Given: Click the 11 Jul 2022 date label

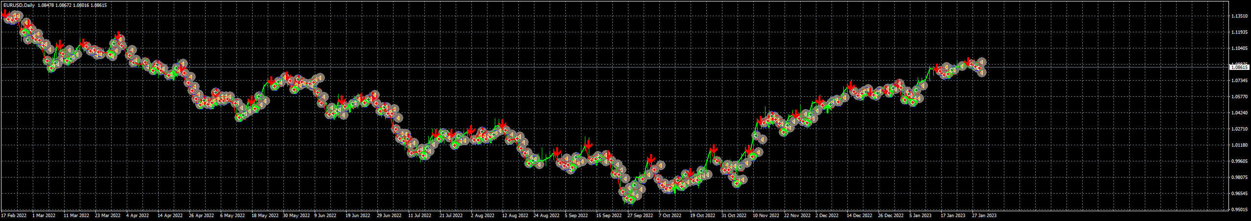Looking at the screenshot, I should click(420, 215).
